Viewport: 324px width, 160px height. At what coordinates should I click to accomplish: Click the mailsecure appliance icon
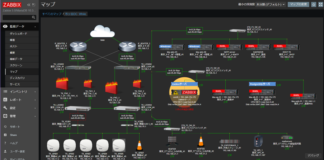coord(287,138)
